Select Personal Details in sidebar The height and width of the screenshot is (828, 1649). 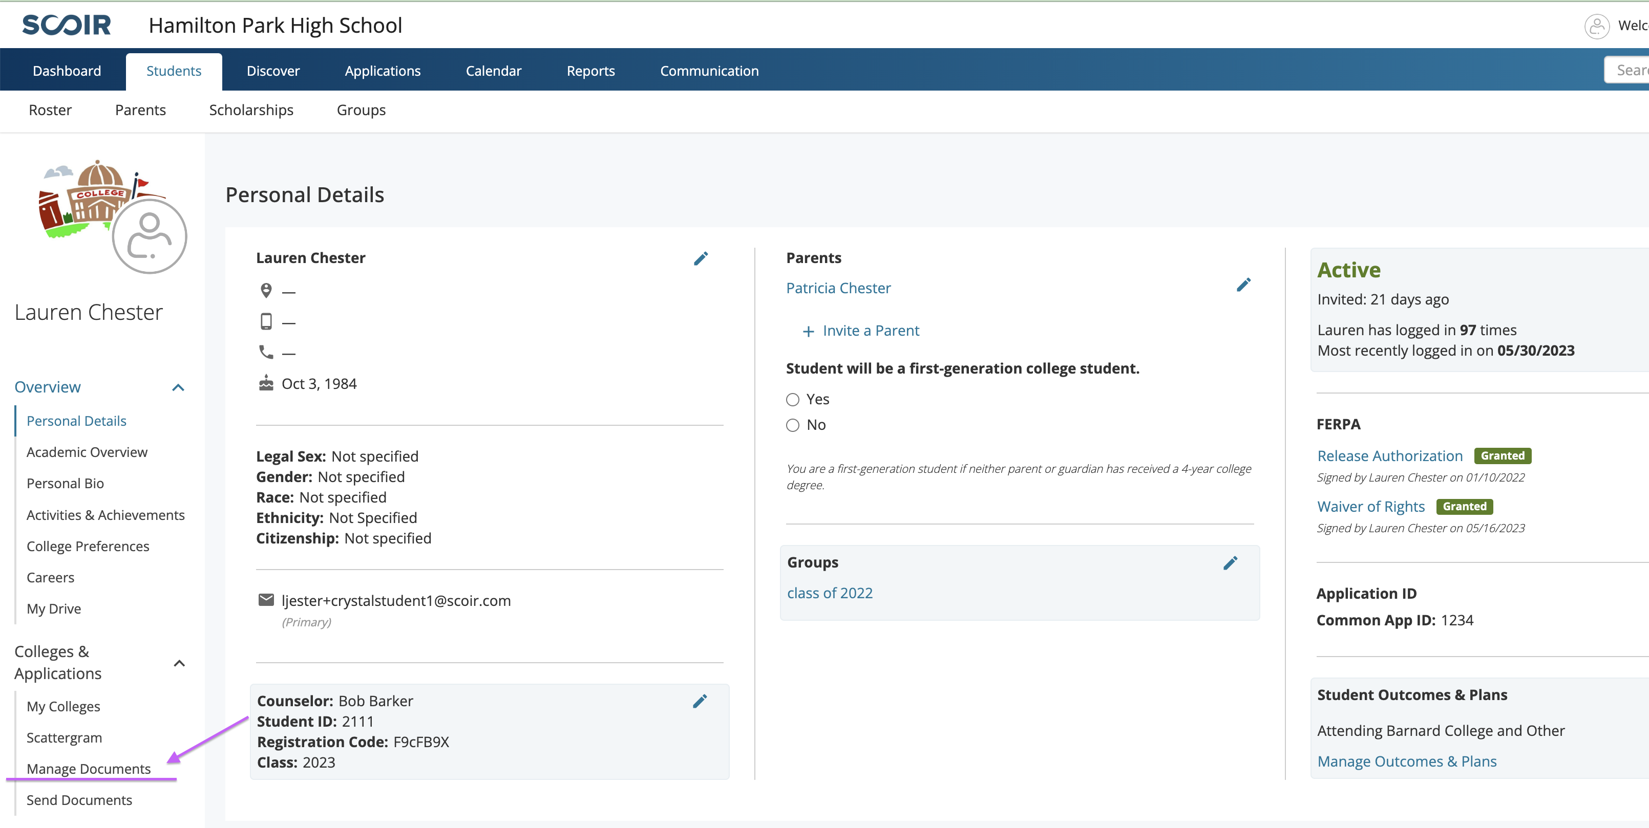tap(76, 421)
